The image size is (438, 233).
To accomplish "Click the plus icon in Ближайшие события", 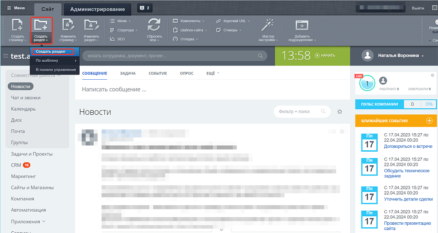I will click(429, 120).
